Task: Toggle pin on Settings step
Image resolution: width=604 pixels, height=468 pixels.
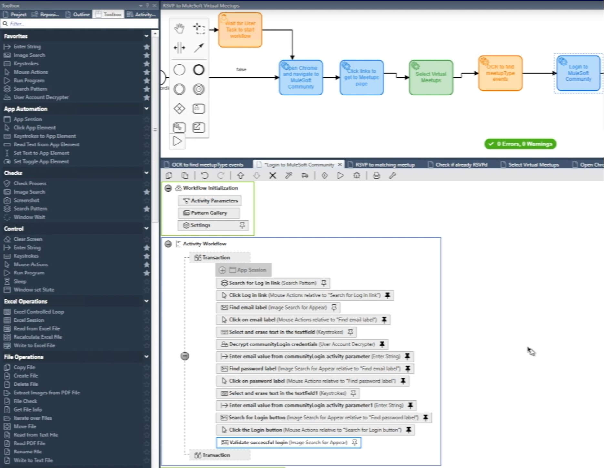Action: pyautogui.click(x=242, y=225)
